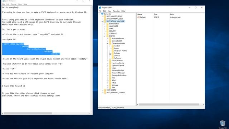Collapse the SYSTEM key arrow
This screenshot has width=229, height=129.
(105, 36)
